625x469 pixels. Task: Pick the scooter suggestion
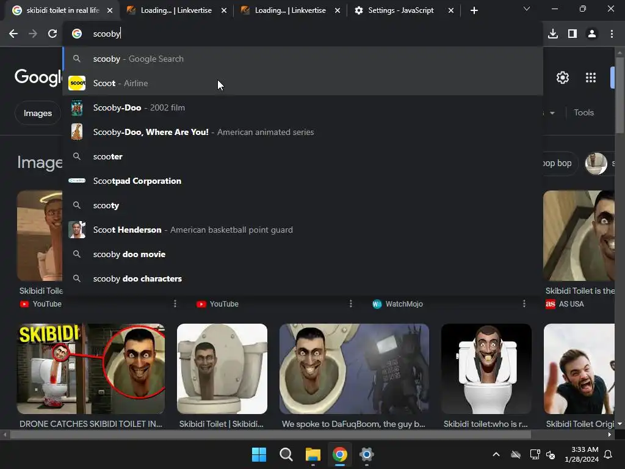[303, 156]
